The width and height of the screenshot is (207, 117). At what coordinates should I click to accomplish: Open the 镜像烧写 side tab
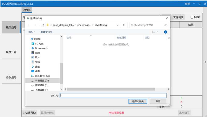click(11, 27)
